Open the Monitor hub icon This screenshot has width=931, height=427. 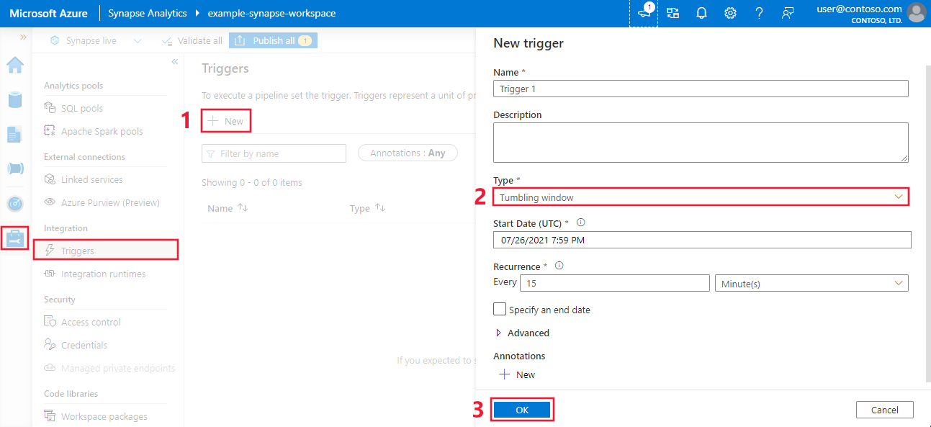point(14,203)
